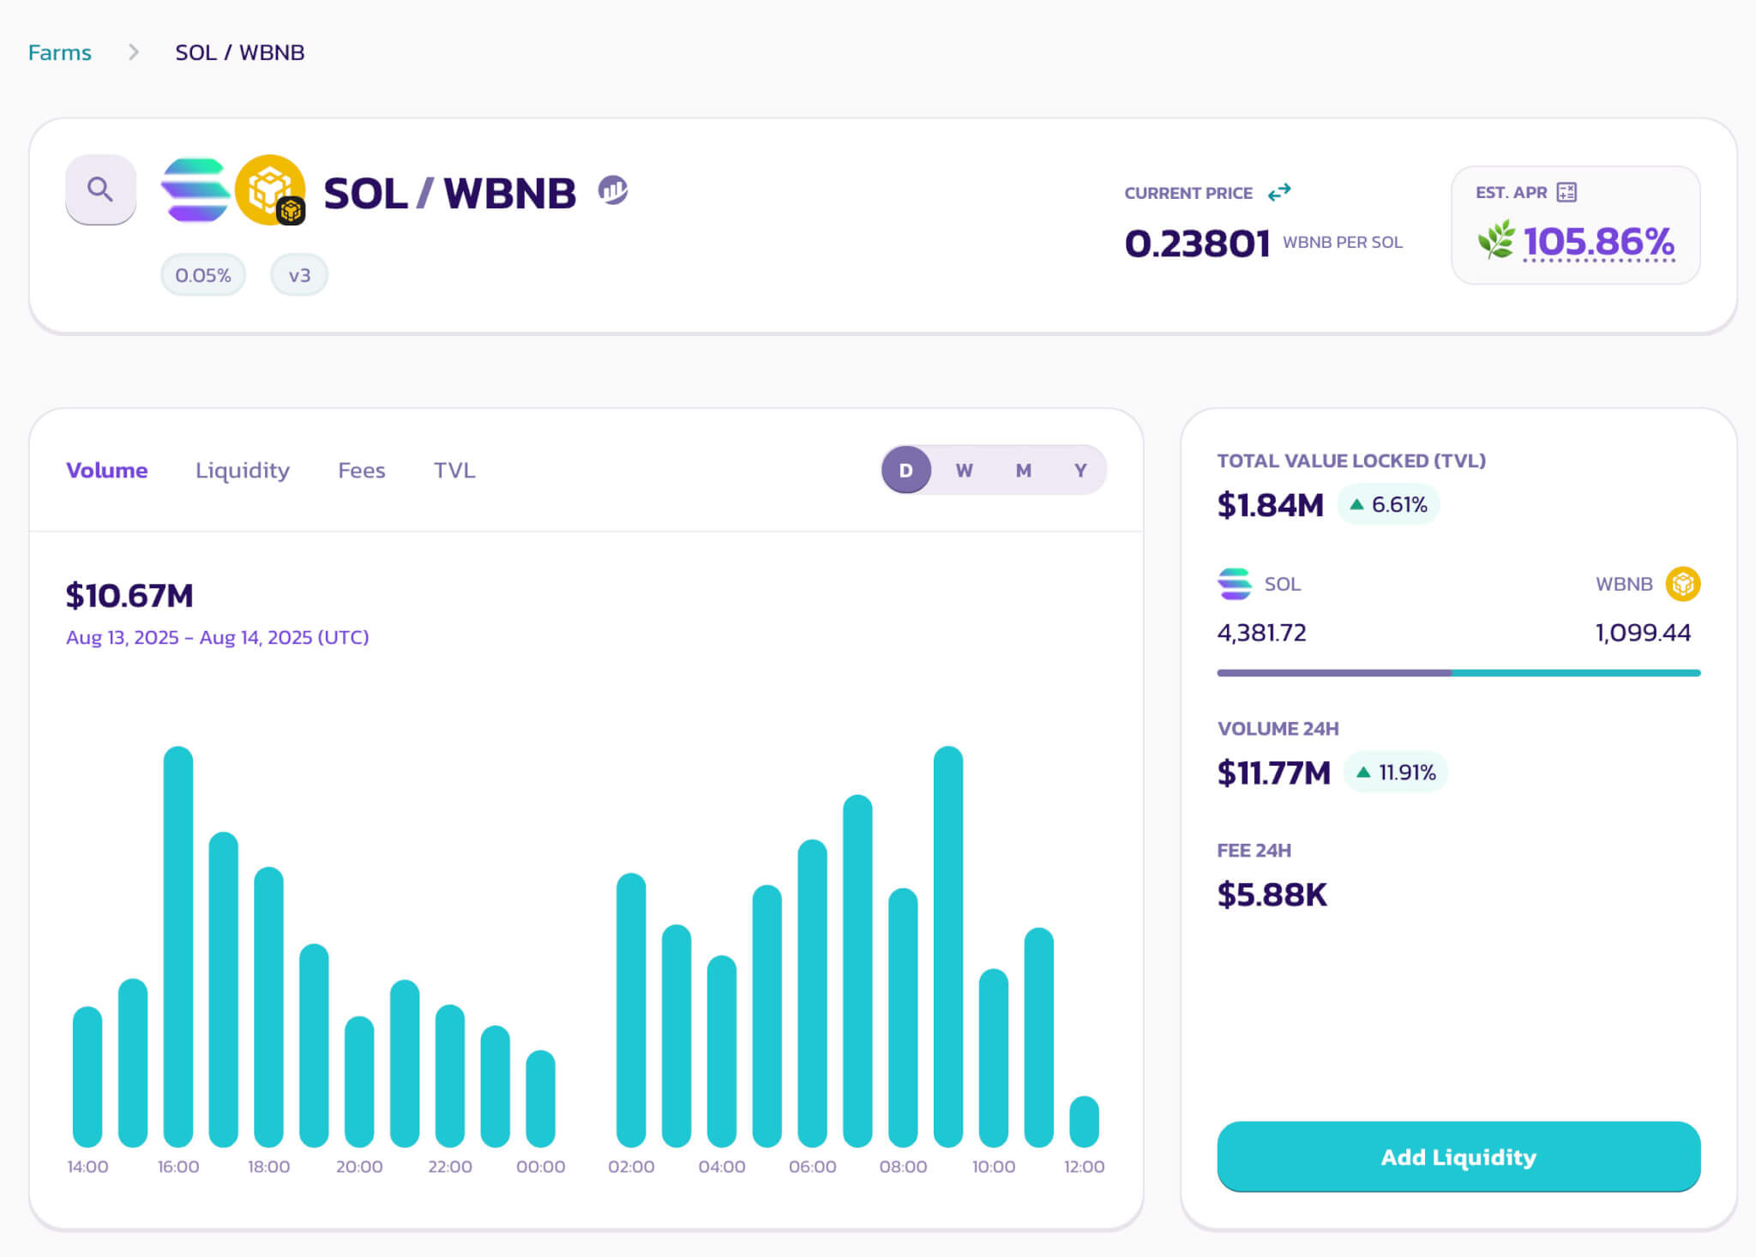
Task: Open the Fees chart tab
Action: pyautogui.click(x=361, y=470)
